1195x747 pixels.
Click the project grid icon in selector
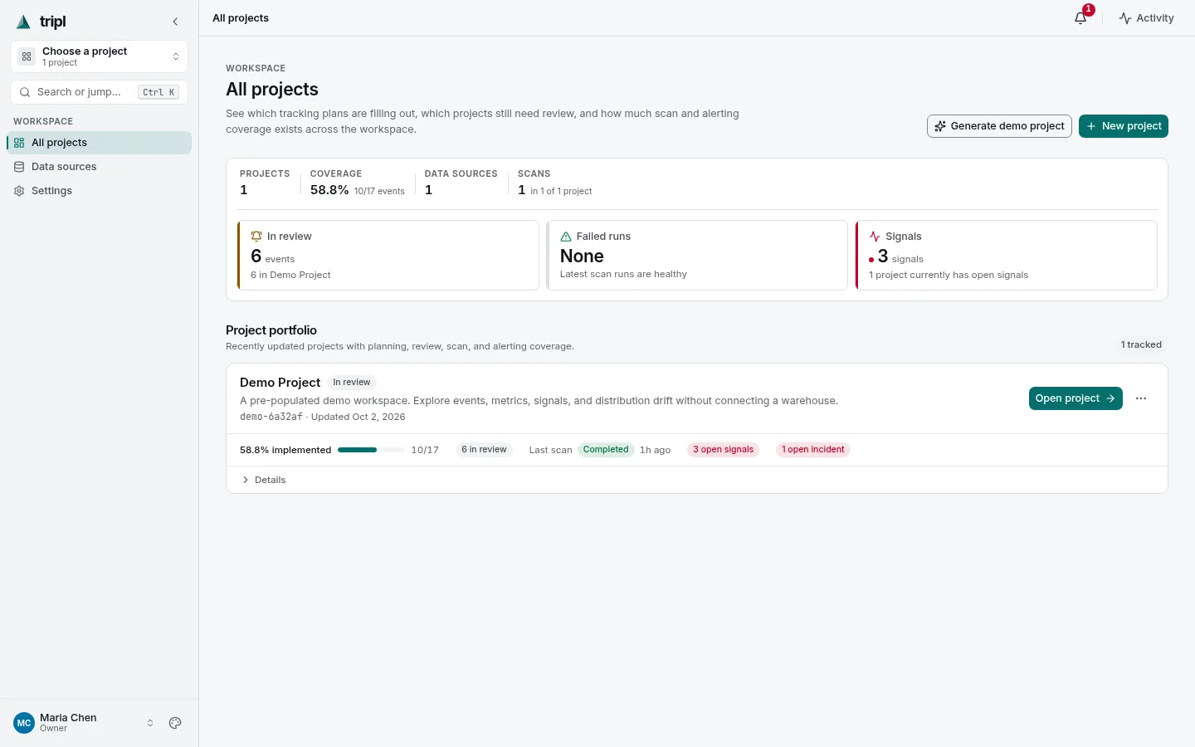[x=27, y=56]
